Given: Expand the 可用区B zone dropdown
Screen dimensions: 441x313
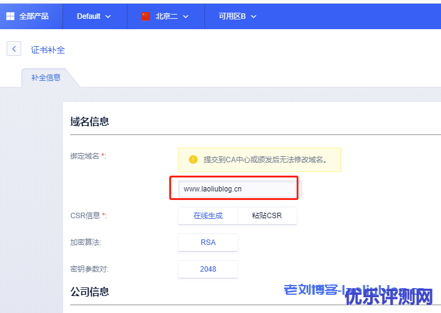Looking at the screenshot, I should tap(237, 16).
